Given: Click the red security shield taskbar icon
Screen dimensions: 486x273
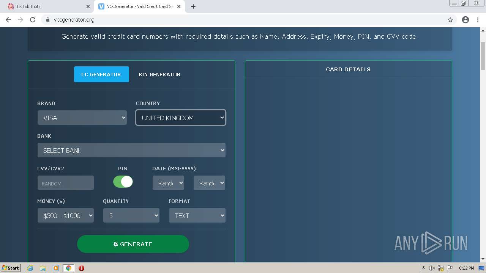Looking at the screenshot, I should (81, 268).
